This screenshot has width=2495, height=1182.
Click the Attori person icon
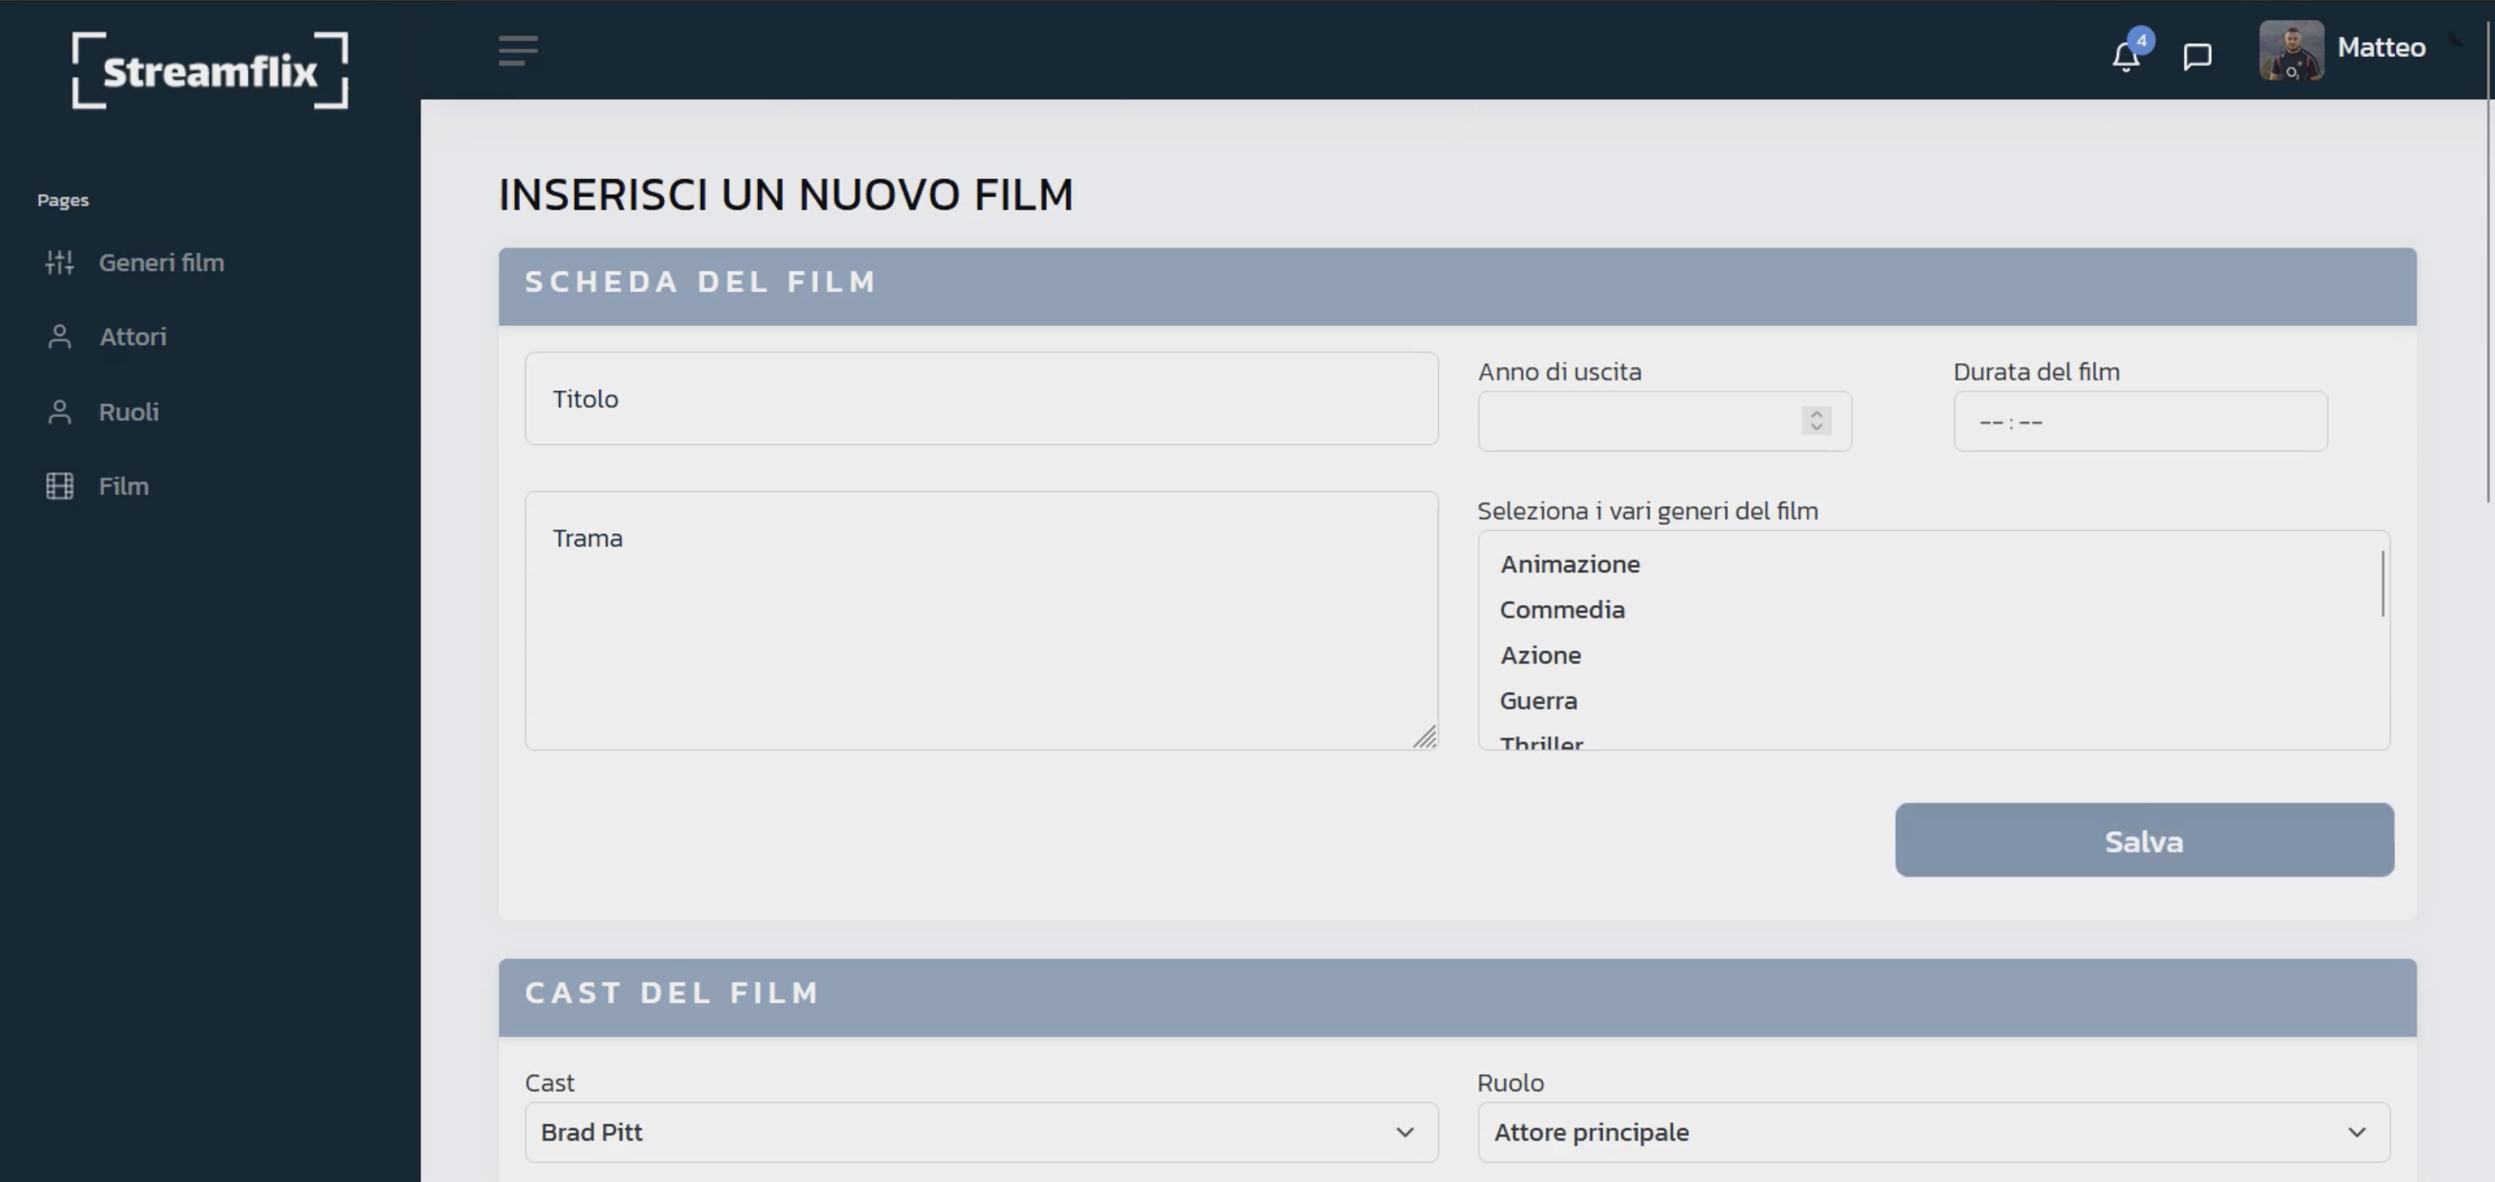59,337
